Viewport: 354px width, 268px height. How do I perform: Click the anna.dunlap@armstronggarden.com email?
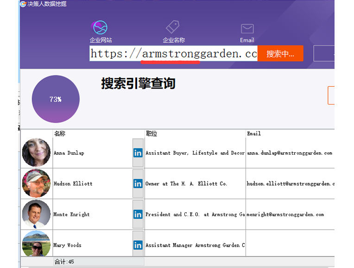(290, 153)
